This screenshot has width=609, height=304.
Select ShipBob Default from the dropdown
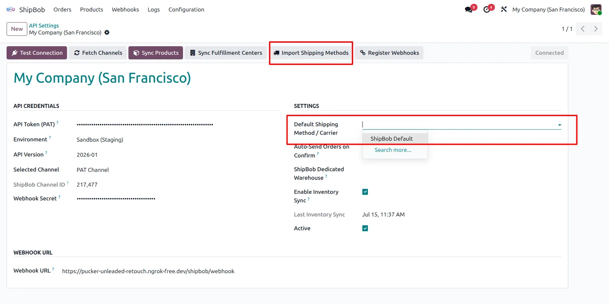coord(395,138)
